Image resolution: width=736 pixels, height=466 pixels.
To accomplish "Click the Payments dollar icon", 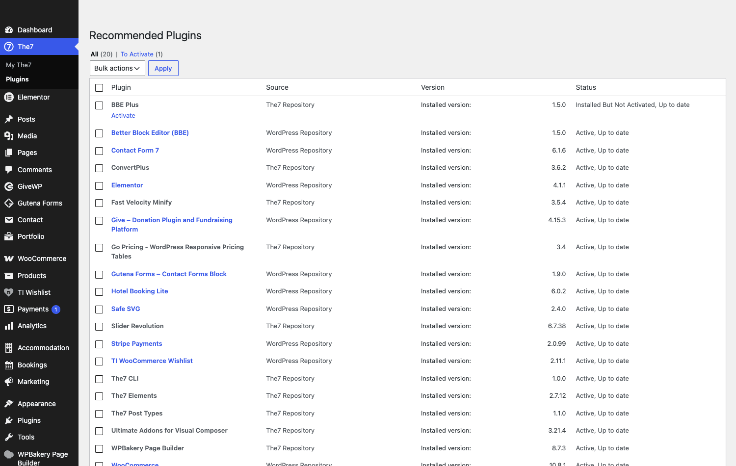I will click(x=9, y=309).
